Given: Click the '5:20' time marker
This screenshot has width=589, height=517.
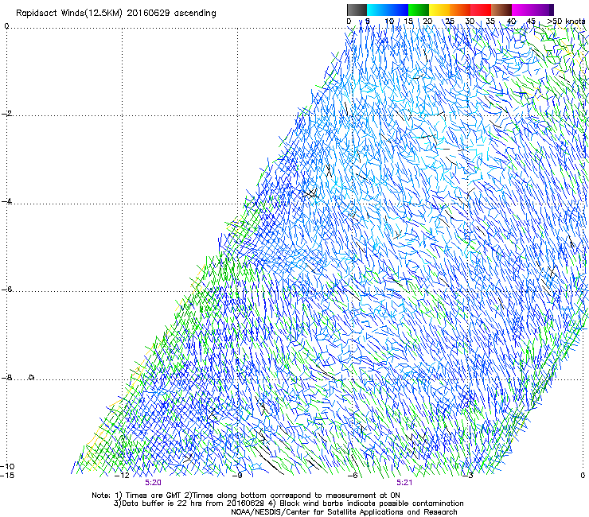Looking at the screenshot, I should tap(154, 483).
